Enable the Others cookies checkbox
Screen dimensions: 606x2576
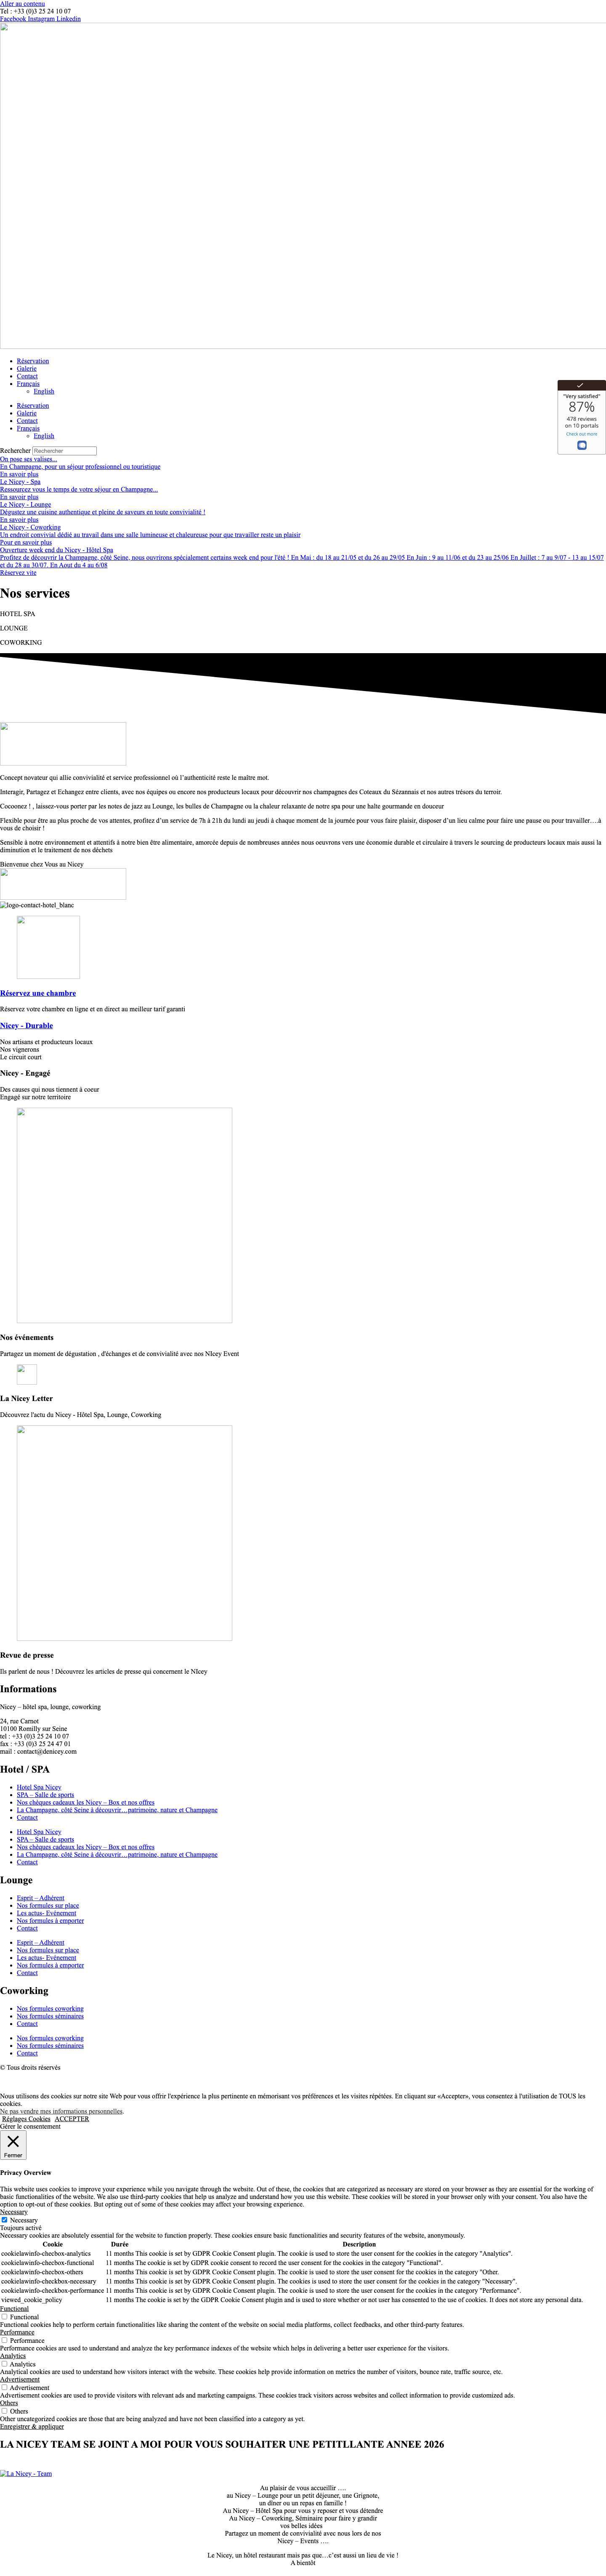coord(5,2412)
